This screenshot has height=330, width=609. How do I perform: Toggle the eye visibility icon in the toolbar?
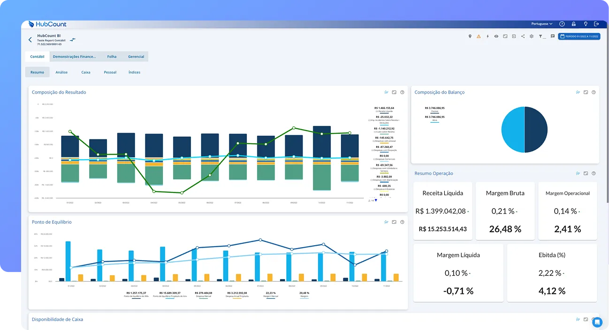[496, 36]
